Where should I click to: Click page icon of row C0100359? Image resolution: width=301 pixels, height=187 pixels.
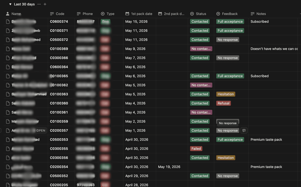tap(8, 122)
